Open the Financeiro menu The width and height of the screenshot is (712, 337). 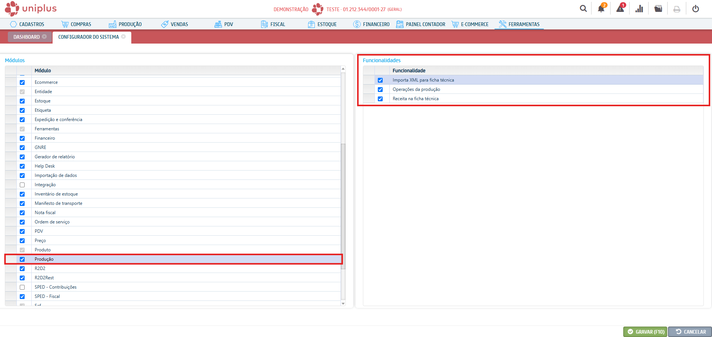pyautogui.click(x=371, y=24)
